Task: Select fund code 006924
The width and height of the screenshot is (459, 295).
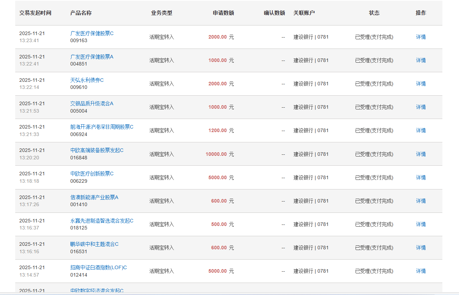Action: coord(79,134)
